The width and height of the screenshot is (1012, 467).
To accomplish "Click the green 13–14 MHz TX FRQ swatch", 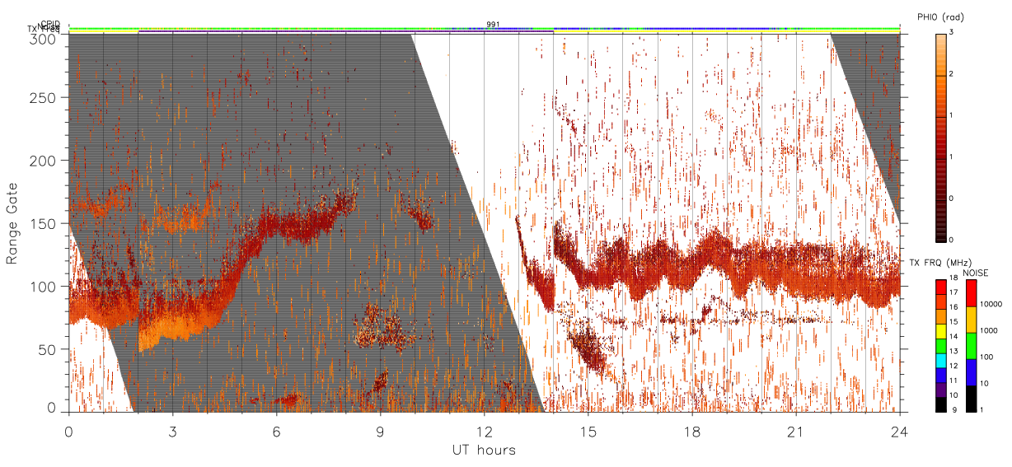I will click(940, 345).
